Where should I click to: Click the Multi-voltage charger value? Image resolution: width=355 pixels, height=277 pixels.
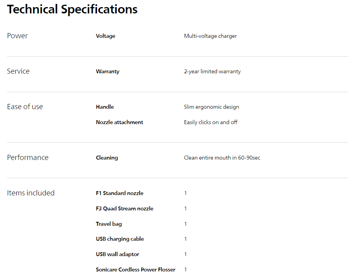pos(210,36)
